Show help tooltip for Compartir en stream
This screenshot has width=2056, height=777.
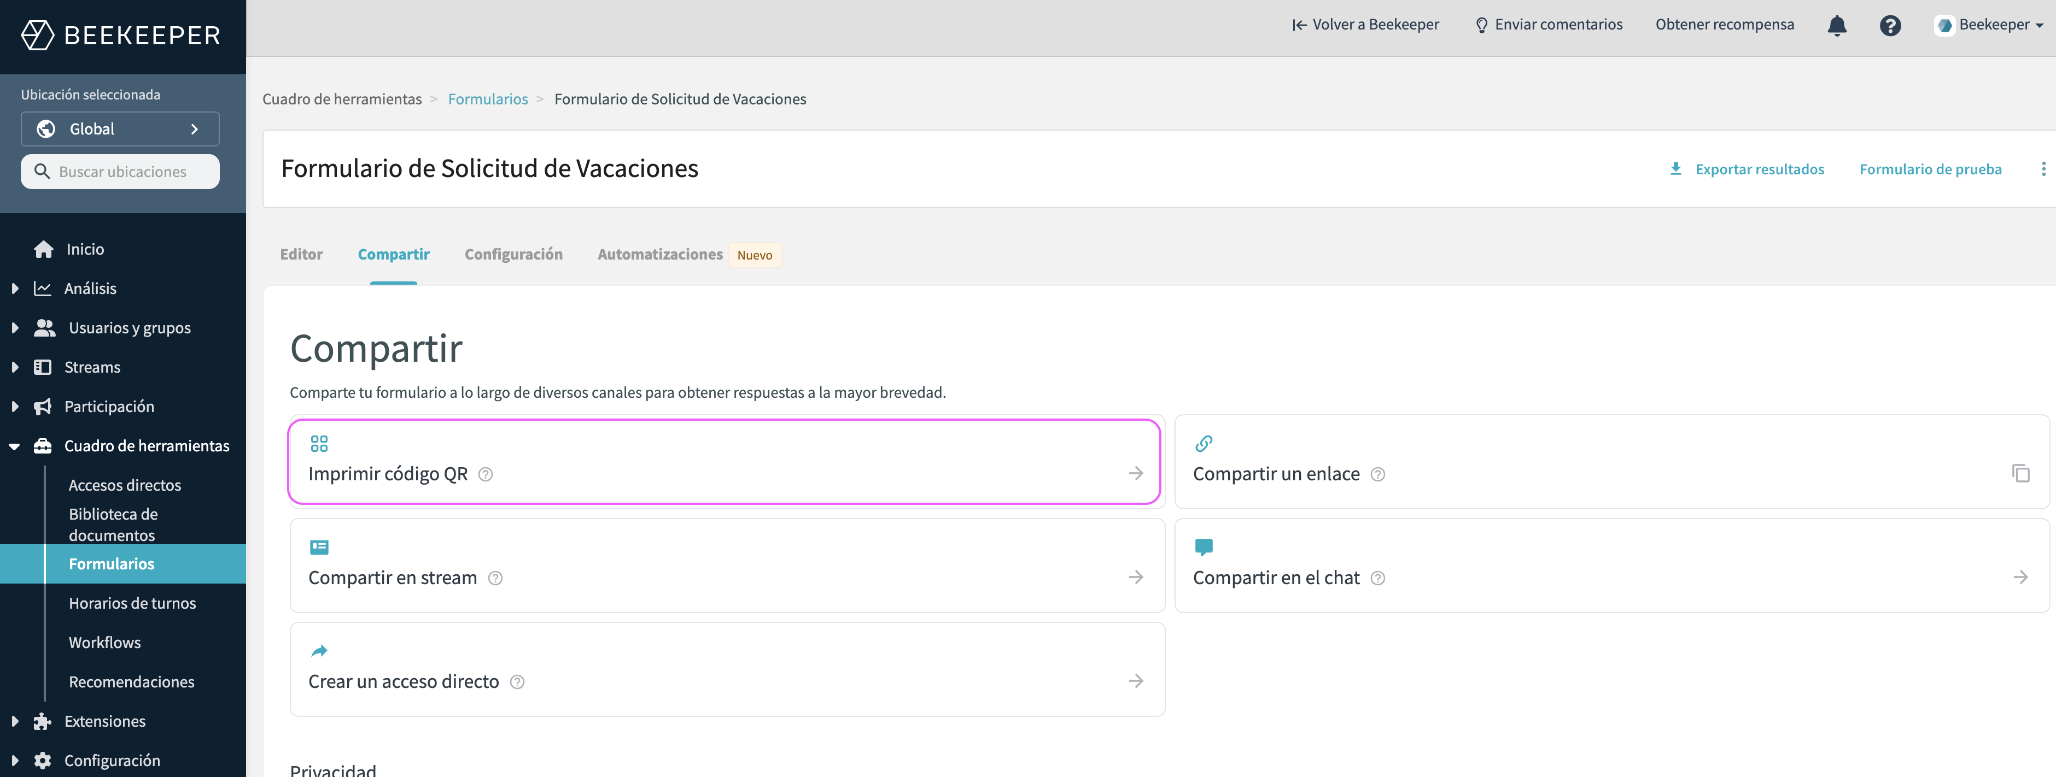click(495, 578)
